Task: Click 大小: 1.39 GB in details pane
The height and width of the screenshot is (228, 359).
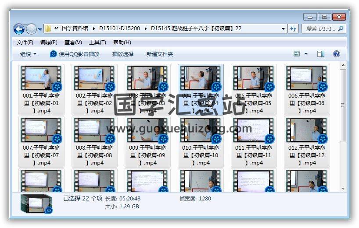Action: click(x=122, y=206)
